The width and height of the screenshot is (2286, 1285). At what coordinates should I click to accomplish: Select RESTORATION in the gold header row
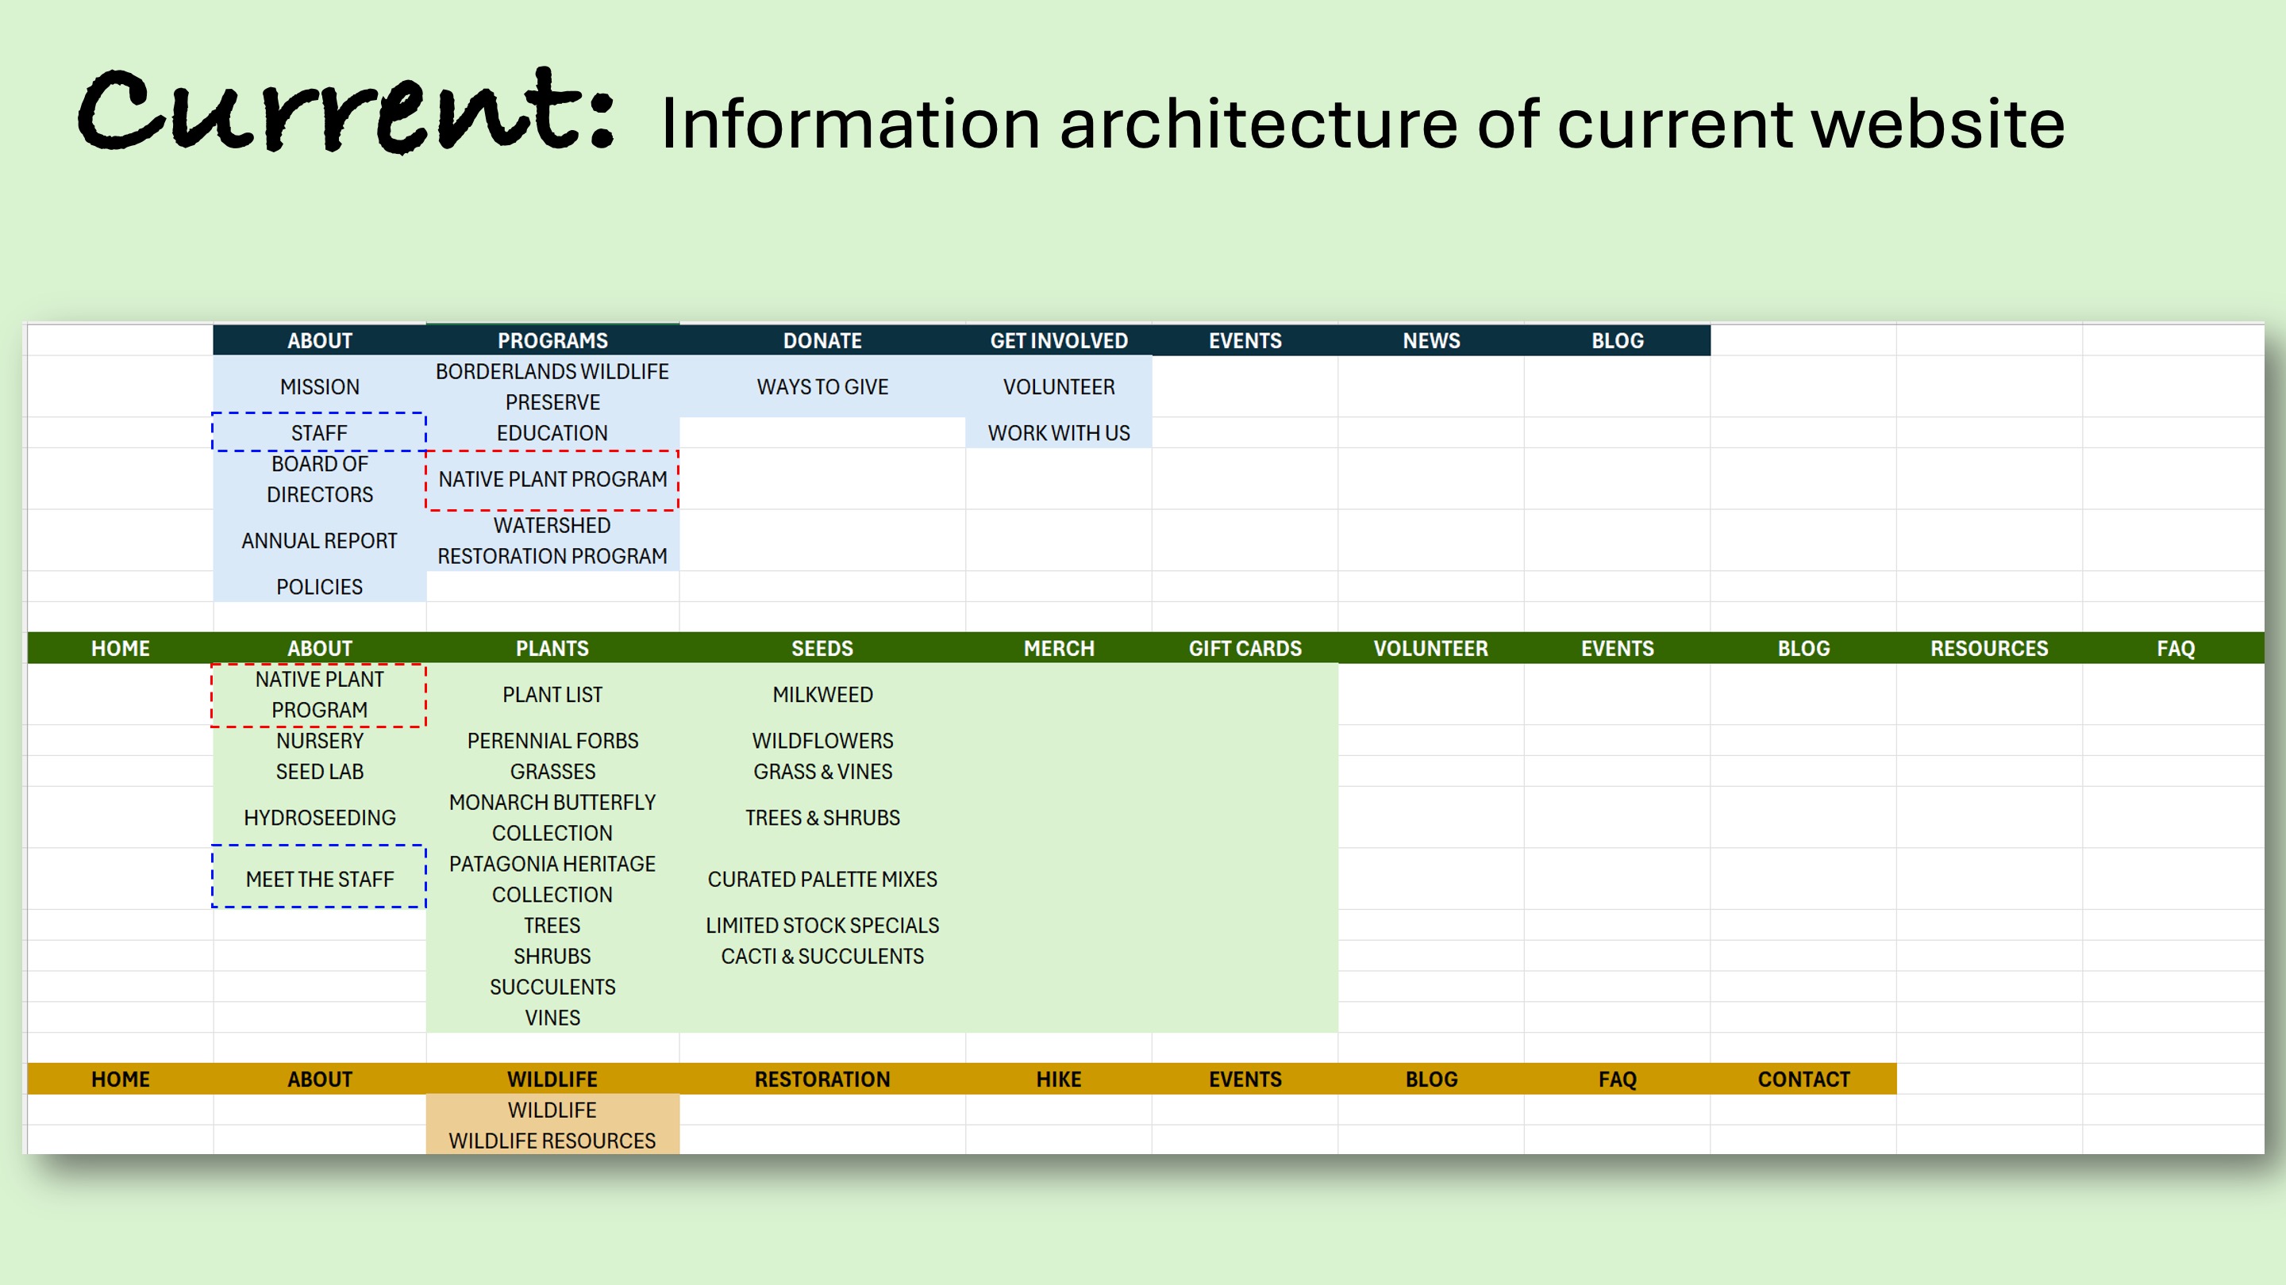[822, 1080]
